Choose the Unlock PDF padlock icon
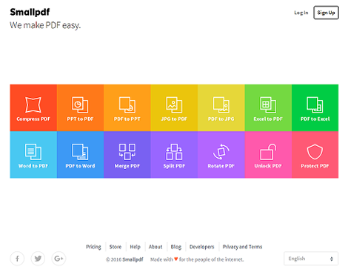The height and width of the screenshot is (269, 348). pos(268,152)
